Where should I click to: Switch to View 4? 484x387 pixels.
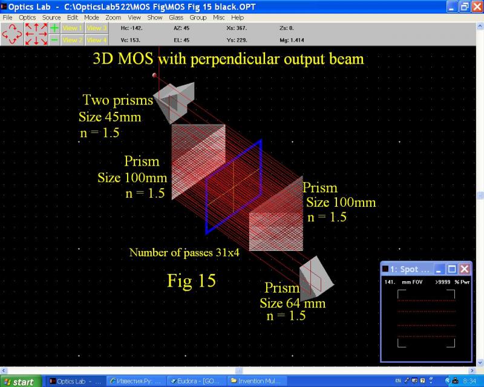[96, 40]
